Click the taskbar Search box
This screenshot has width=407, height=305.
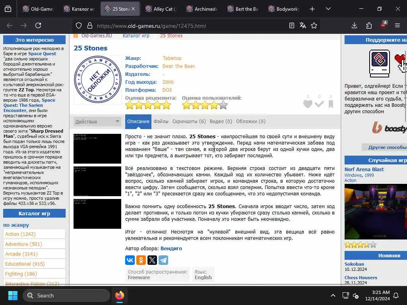(x=66, y=295)
